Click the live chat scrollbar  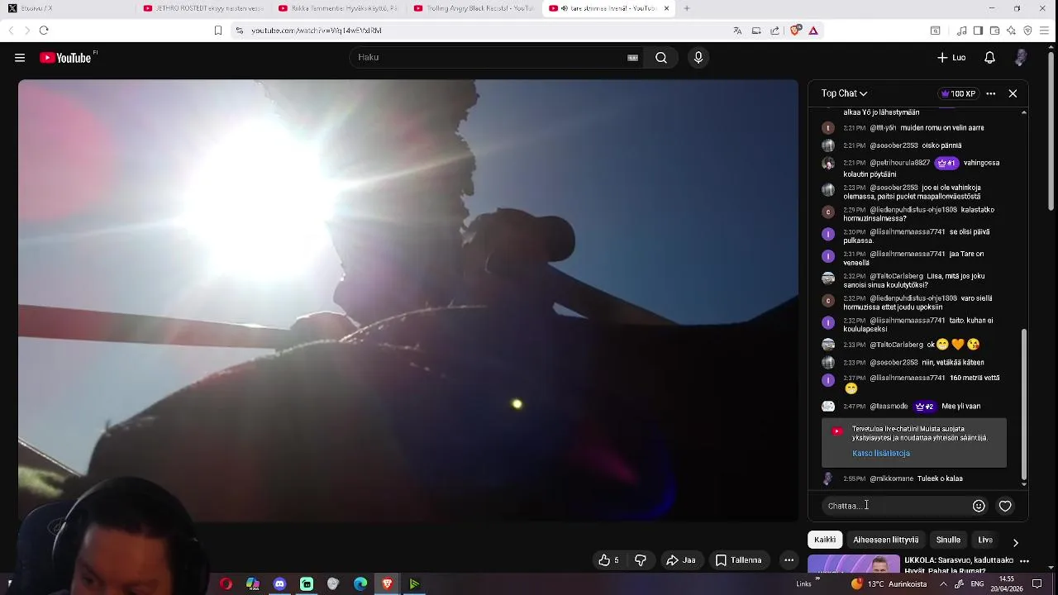tap(1024, 406)
